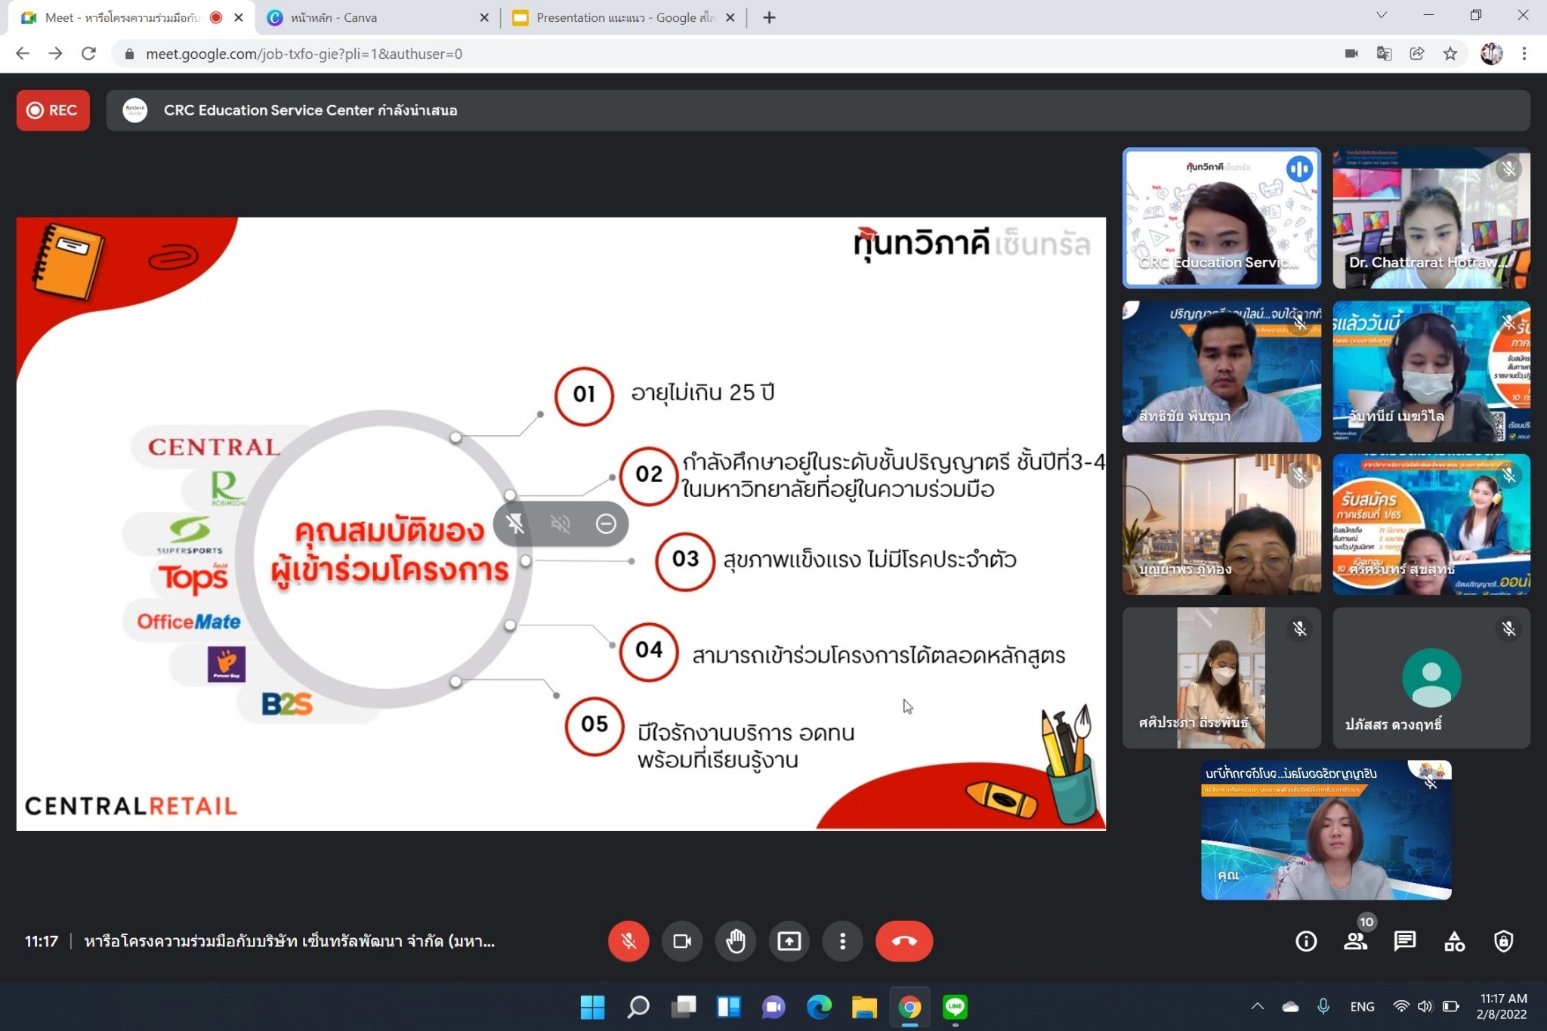Unmute microphone in meeting controls
The width and height of the screenshot is (1547, 1031).
pos(628,941)
